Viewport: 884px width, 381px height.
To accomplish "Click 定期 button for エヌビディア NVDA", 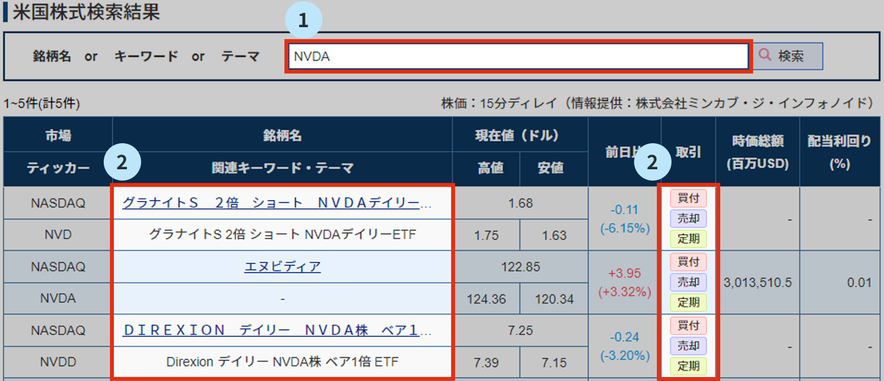I will [x=688, y=302].
